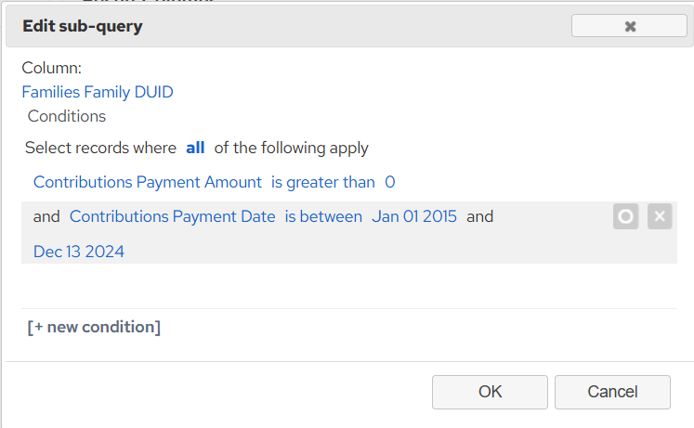Confirm the sub-query with OK
The width and height of the screenshot is (694, 428).
[490, 392]
